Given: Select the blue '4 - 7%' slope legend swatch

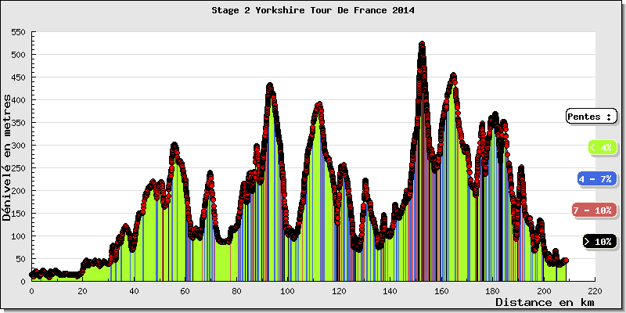Looking at the screenshot, I should point(597,179).
